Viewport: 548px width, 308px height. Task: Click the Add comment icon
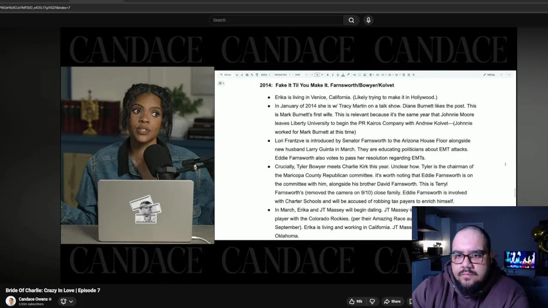tap(360, 75)
